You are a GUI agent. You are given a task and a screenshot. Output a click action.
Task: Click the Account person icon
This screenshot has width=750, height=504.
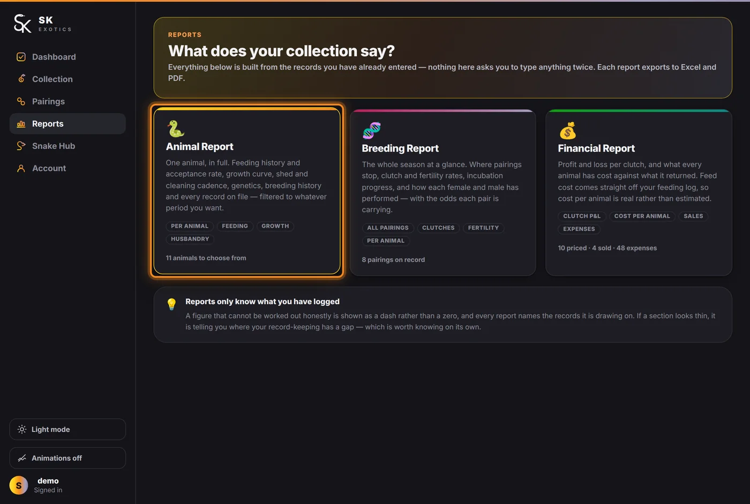click(21, 168)
